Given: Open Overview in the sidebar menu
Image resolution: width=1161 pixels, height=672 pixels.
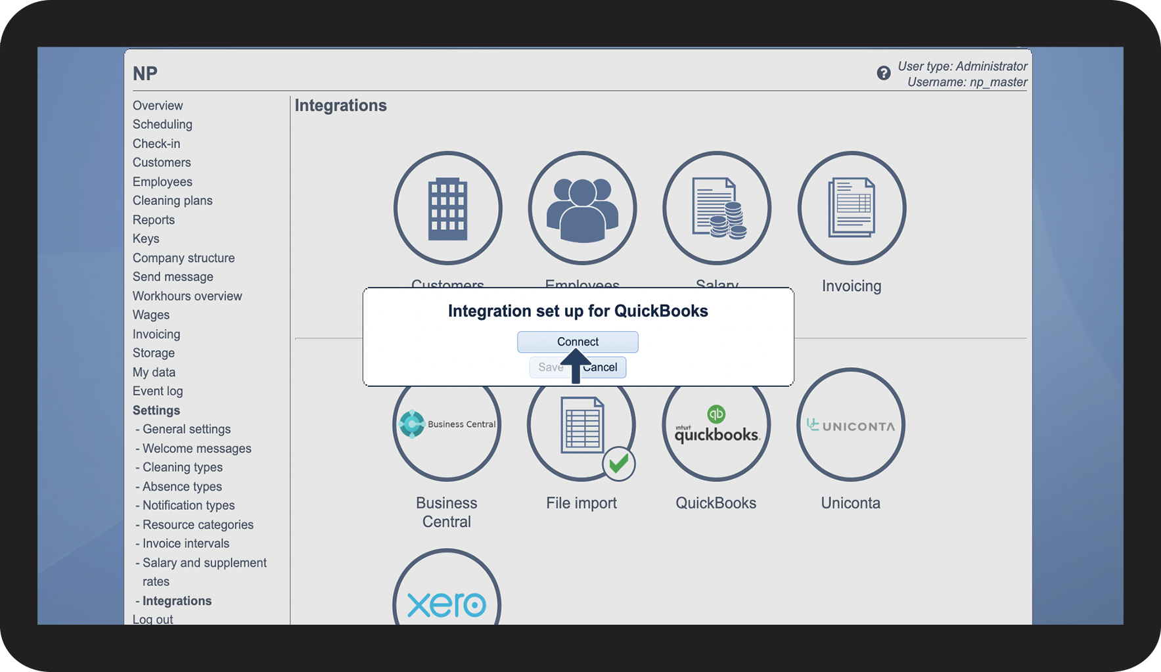Looking at the screenshot, I should point(158,106).
